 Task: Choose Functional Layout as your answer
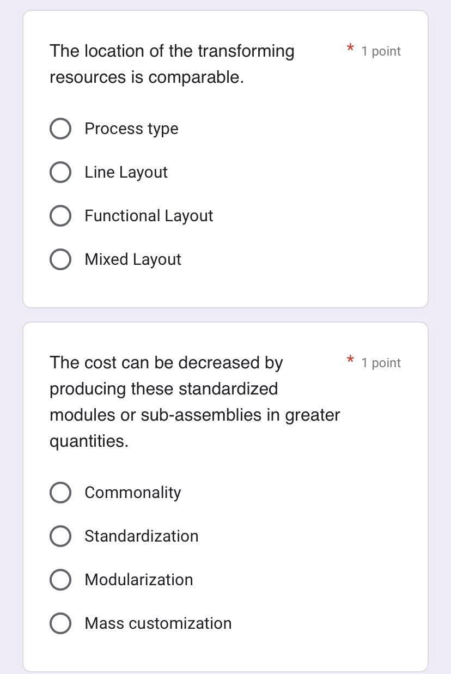coord(60,216)
